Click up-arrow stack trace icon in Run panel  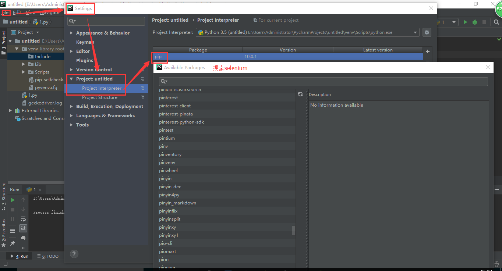23,200
